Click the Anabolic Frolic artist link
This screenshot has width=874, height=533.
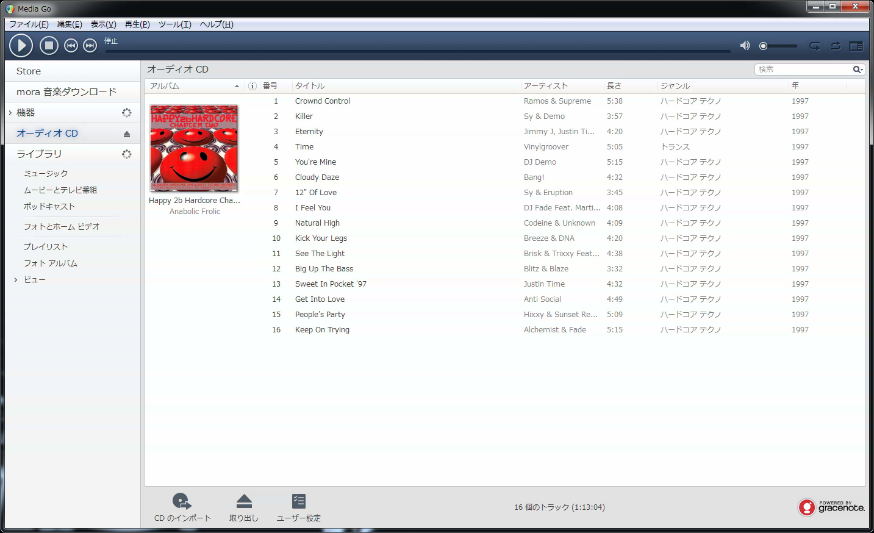tap(195, 212)
